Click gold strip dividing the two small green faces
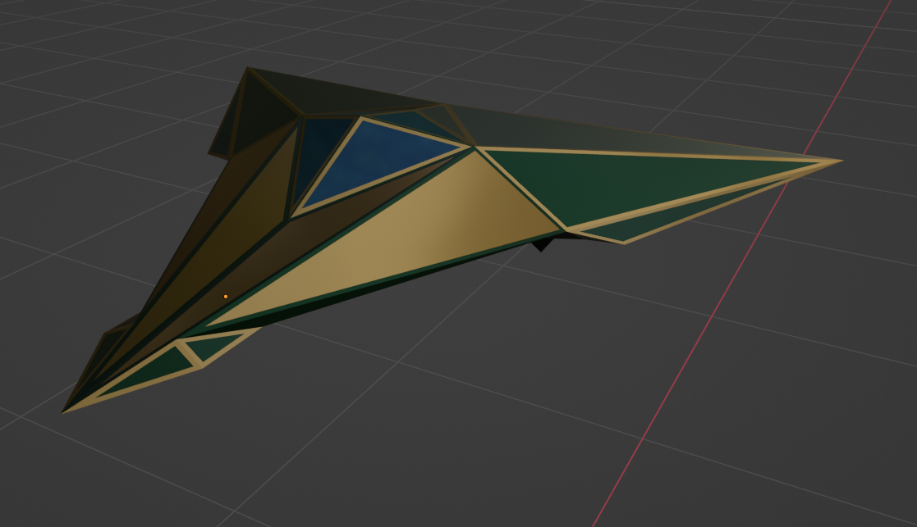917x527 pixels. [190, 353]
